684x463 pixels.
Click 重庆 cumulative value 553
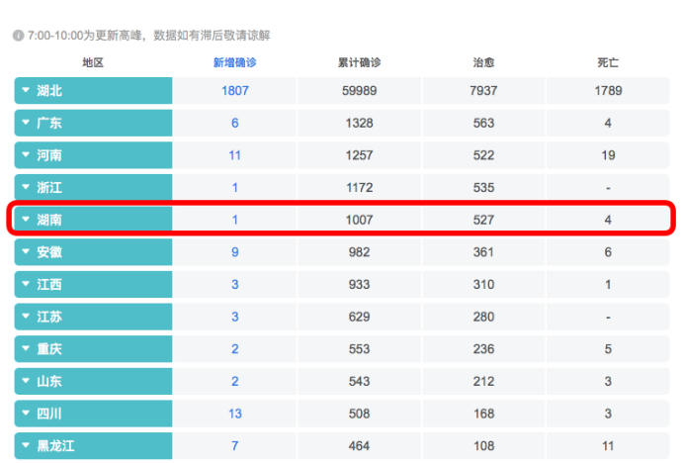(x=359, y=349)
